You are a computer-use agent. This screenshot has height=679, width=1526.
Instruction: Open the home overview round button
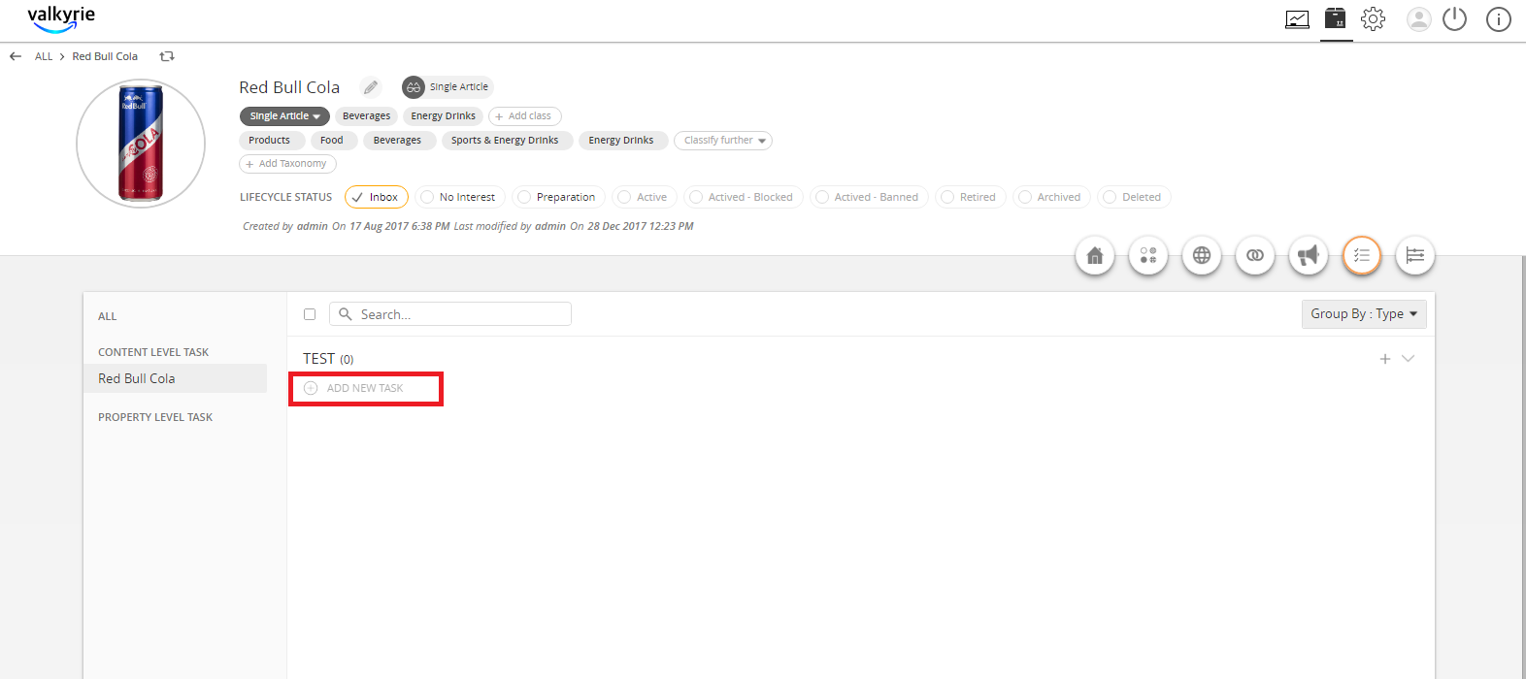(x=1095, y=255)
